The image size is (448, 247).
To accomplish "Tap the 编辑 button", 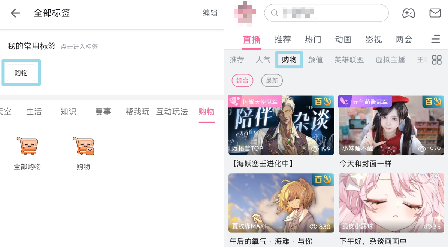I will point(210,13).
